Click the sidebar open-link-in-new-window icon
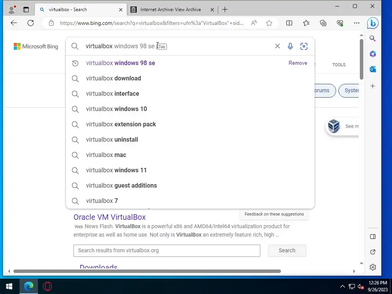This screenshot has width=392, height=294. coord(373,252)
